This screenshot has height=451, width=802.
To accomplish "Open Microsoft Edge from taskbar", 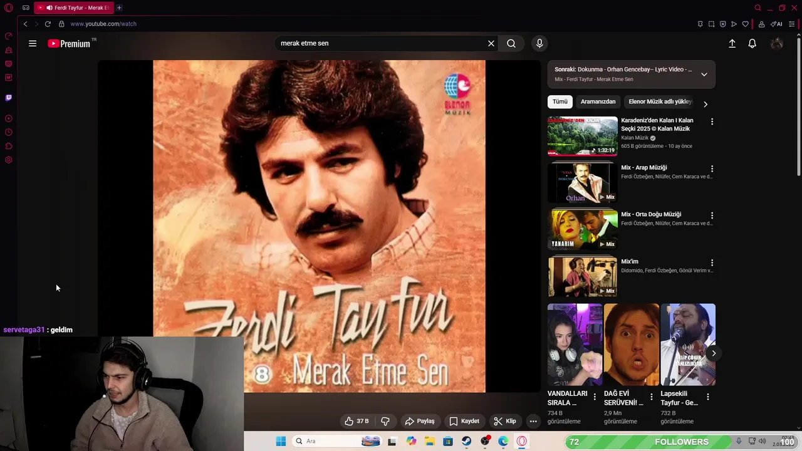I will (x=504, y=441).
